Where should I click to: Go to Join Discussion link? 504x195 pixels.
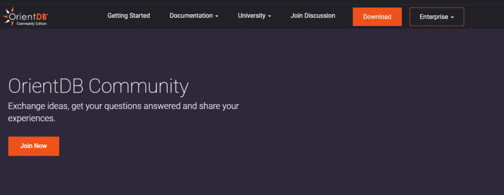point(313,15)
